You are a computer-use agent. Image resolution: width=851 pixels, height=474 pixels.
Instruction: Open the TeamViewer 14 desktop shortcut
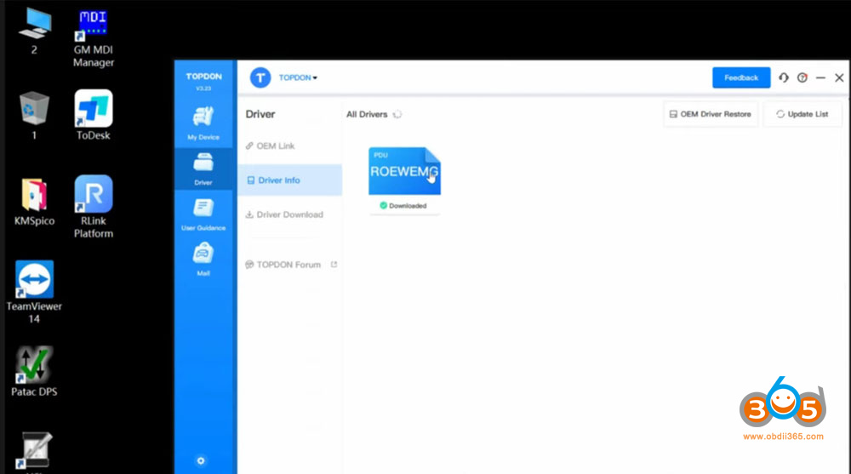34,291
